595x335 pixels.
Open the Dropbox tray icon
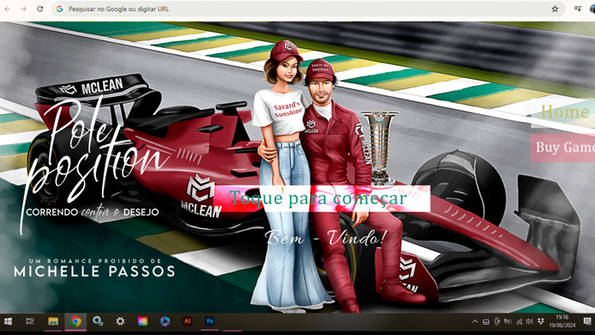point(541,322)
